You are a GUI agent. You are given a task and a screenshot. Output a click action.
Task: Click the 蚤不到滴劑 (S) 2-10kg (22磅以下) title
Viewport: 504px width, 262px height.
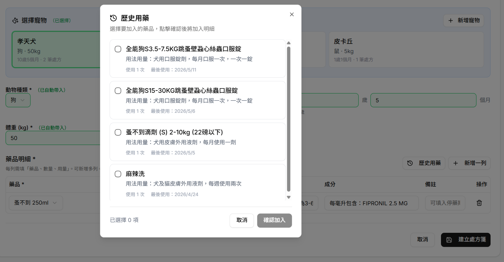(175, 132)
